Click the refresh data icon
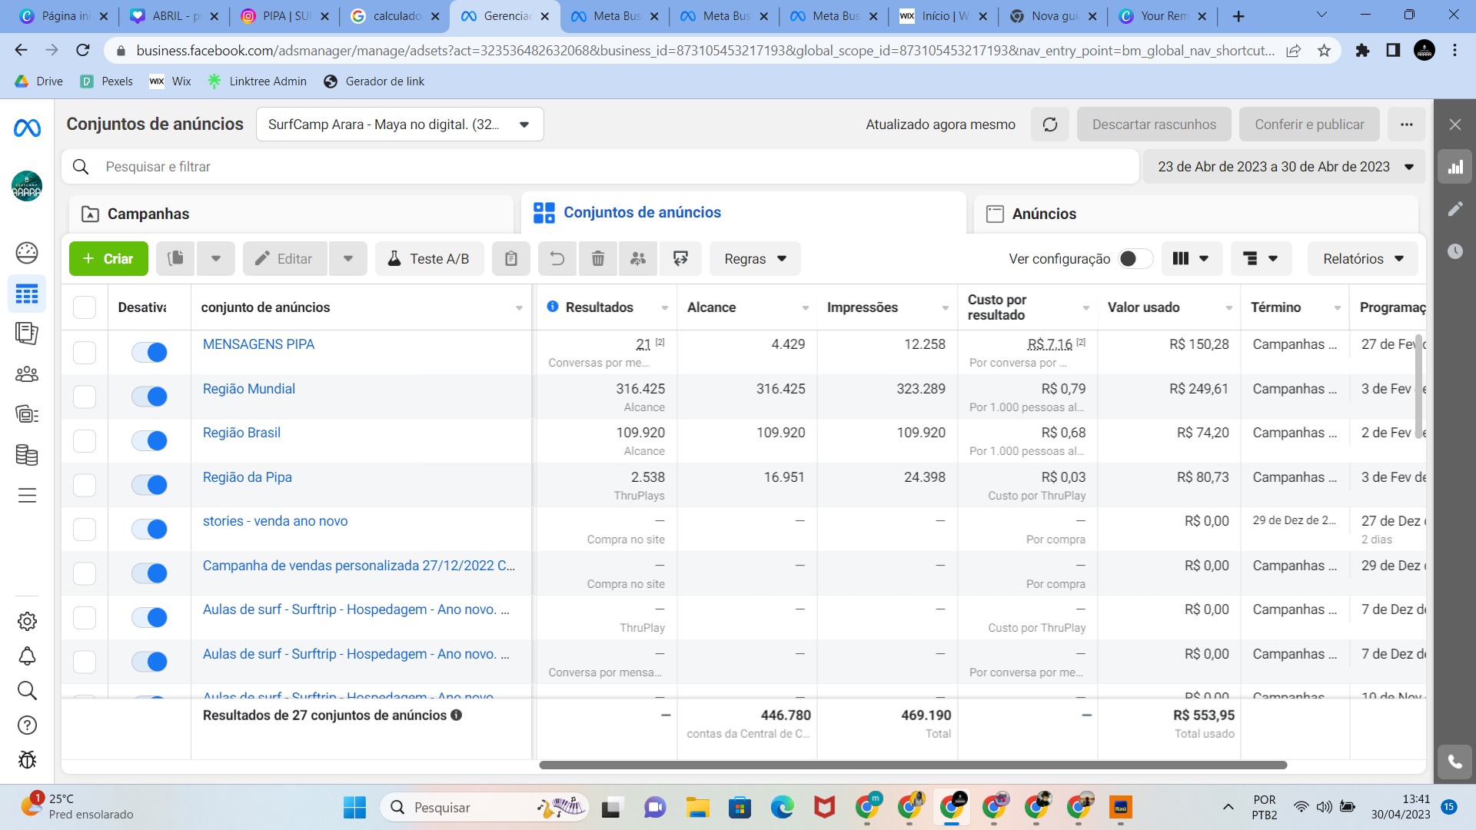This screenshot has width=1476, height=830. [x=1050, y=124]
